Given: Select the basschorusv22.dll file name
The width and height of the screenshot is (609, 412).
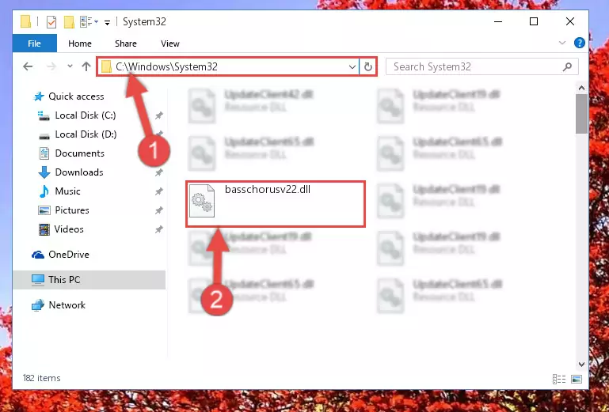Looking at the screenshot, I should coord(268,189).
